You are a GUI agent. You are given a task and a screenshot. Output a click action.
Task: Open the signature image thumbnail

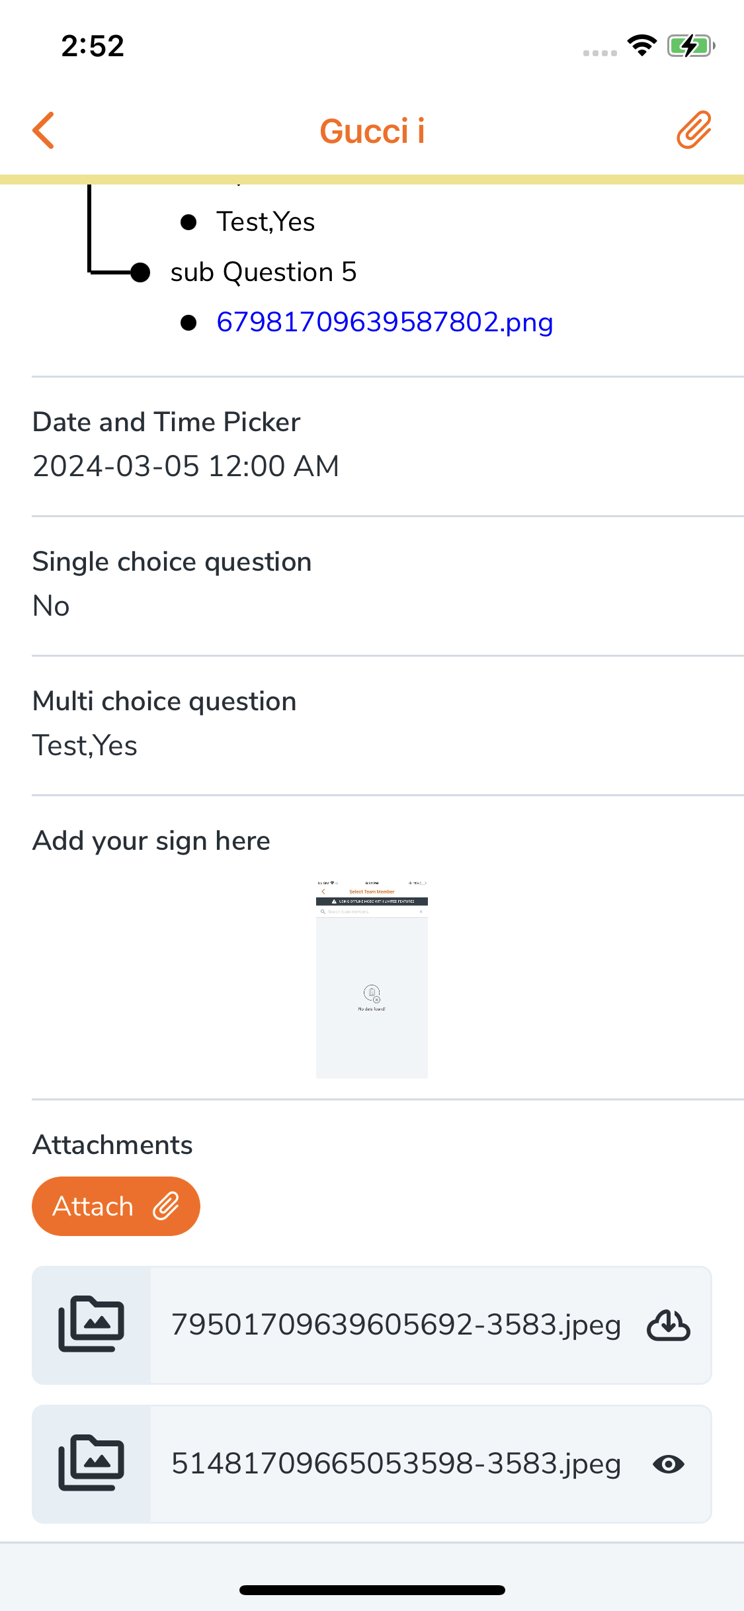372,979
